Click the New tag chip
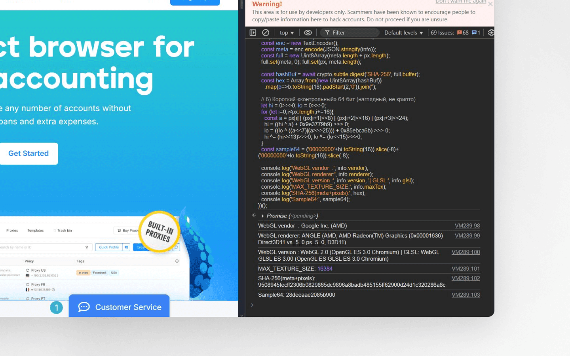Screen dimensions: 570x356 [x=83, y=273]
